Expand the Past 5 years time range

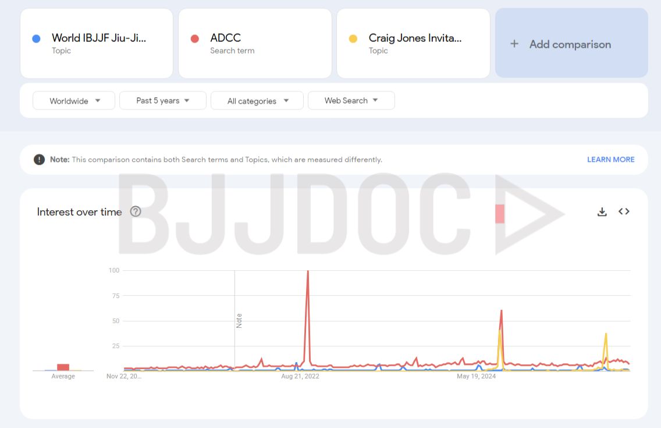pyautogui.click(x=162, y=101)
